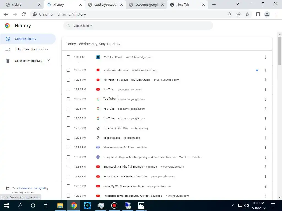Select checkbox for Temp Mail entry
This screenshot has width=282, height=211.
(68, 157)
